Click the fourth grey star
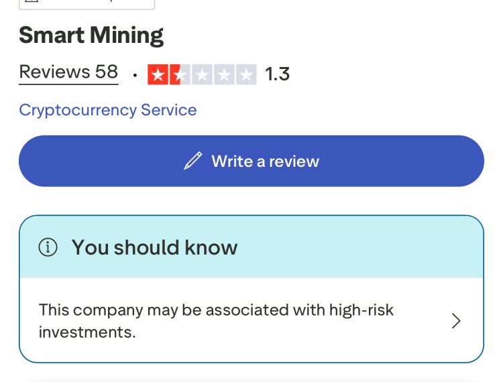The height and width of the screenshot is (382, 503). coord(224,74)
